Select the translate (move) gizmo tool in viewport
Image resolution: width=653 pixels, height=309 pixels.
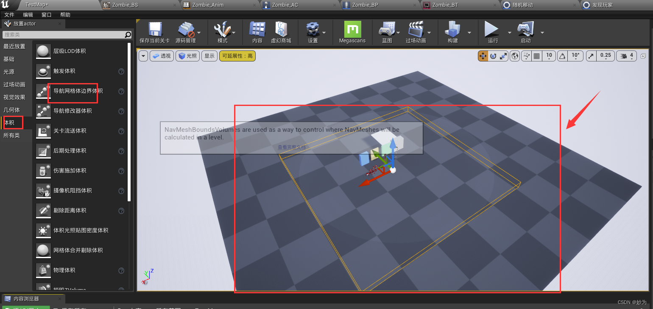tap(483, 56)
